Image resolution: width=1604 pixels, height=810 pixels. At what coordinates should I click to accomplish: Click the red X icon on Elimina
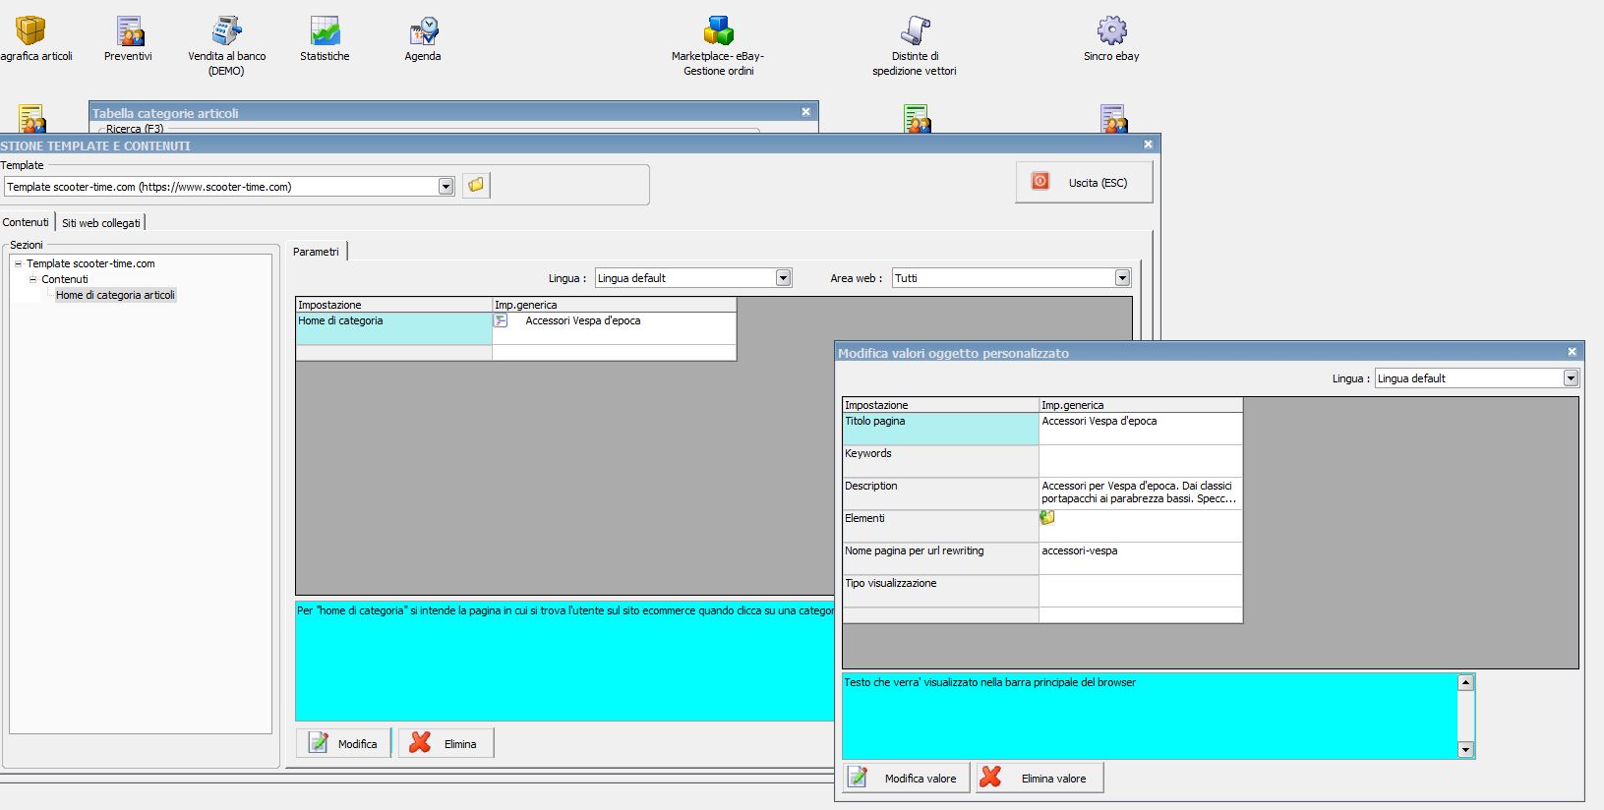(421, 743)
